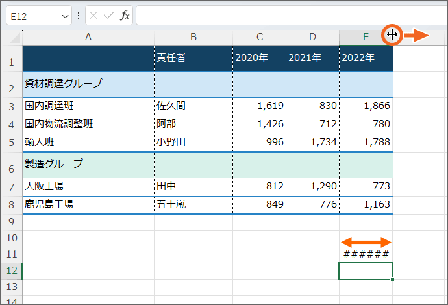The height and width of the screenshot is (305, 448).
Task: Select the cell with value 1,290
Action: pyautogui.click(x=312, y=187)
